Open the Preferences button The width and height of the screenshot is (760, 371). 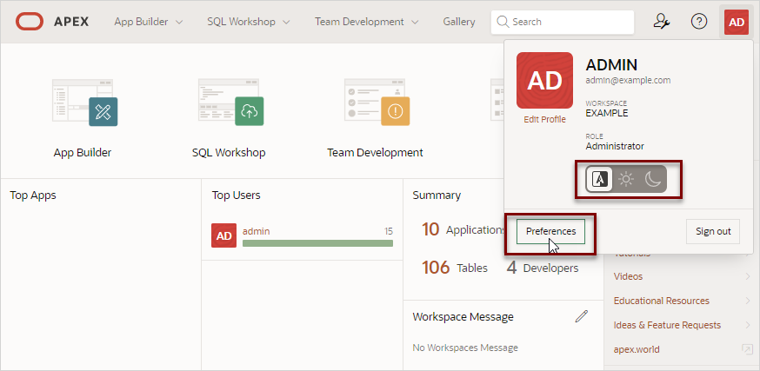(x=550, y=231)
